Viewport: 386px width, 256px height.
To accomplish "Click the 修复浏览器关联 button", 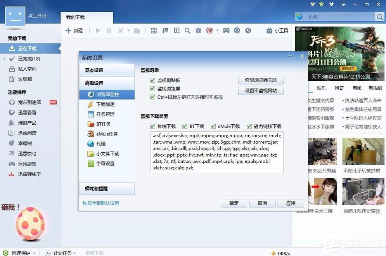I will click(261, 80).
